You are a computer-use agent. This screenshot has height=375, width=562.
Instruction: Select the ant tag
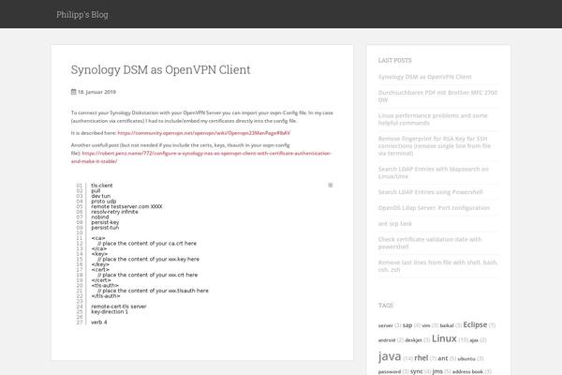[443, 358]
